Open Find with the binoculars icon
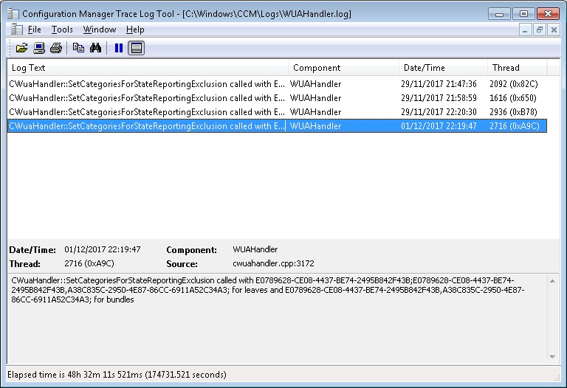Screen dimensions: 567x388 tap(95, 48)
